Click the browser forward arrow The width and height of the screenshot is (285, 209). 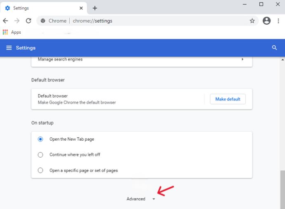(x=17, y=21)
